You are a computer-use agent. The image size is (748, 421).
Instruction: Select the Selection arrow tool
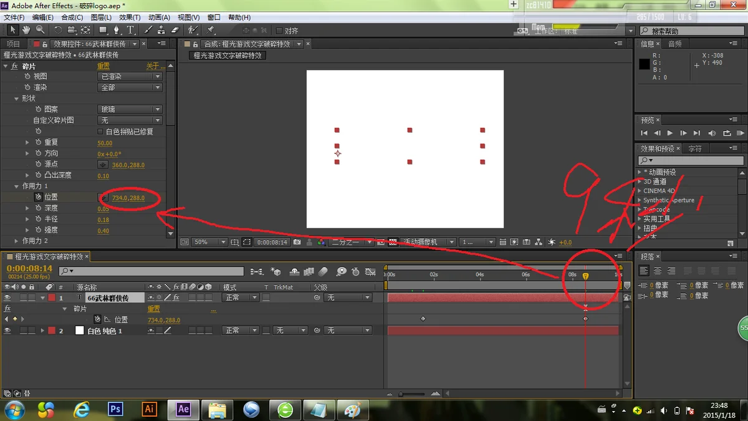12,30
